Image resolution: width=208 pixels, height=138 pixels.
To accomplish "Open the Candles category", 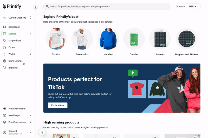I will (x=134, y=42).
